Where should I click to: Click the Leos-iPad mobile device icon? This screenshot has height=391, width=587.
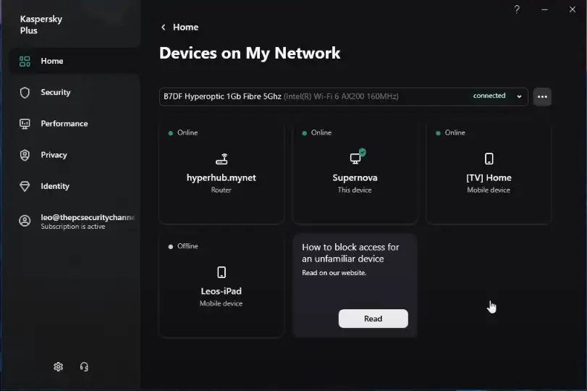click(221, 272)
